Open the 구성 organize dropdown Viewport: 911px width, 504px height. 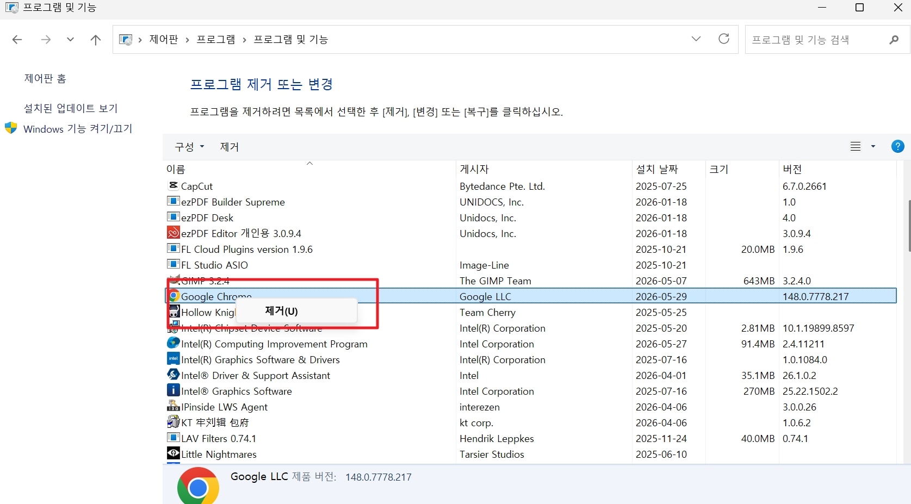coord(189,147)
